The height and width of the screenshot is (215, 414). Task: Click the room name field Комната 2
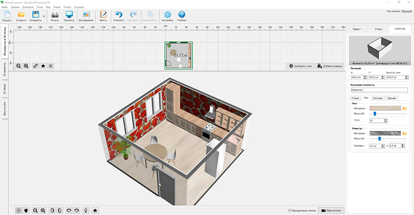pos(379,90)
